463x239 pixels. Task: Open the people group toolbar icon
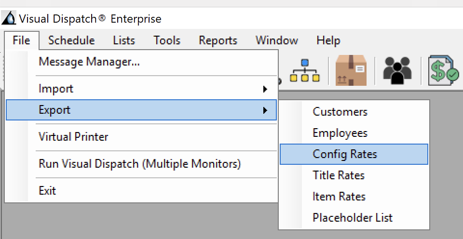(x=397, y=70)
